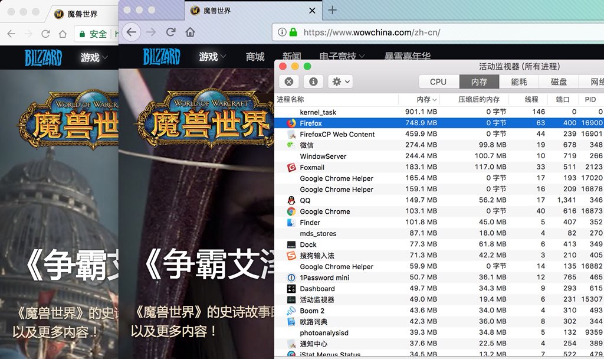Expand the 游戏 menu in the Firefox window
The image size is (604, 359).
(x=212, y=57)
